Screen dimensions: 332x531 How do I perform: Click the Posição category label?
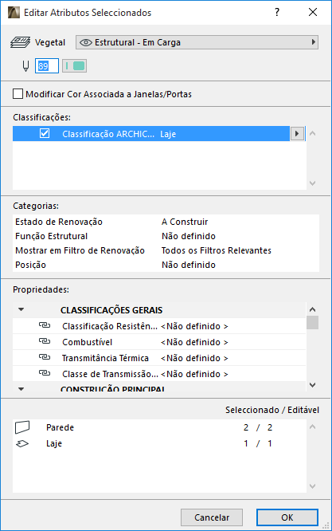click(x=30, y=265)
